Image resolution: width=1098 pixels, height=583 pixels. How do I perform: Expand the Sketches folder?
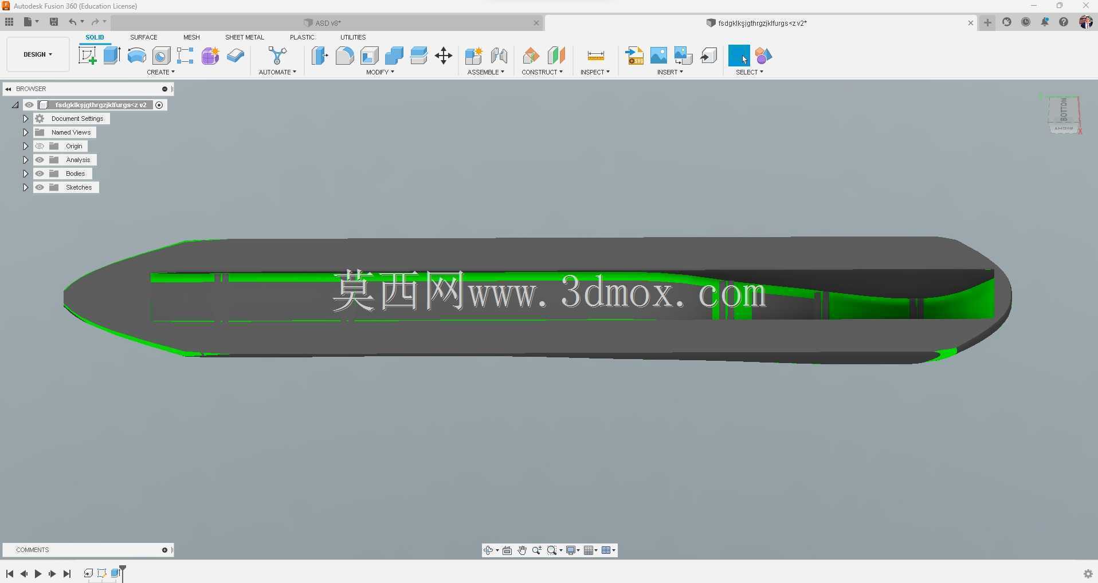coord(25,187)
